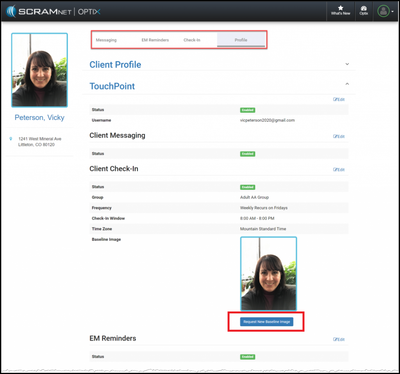Click the Peterson, Vicky name link
Screen dimensions: 400x374
click(39, 118)
